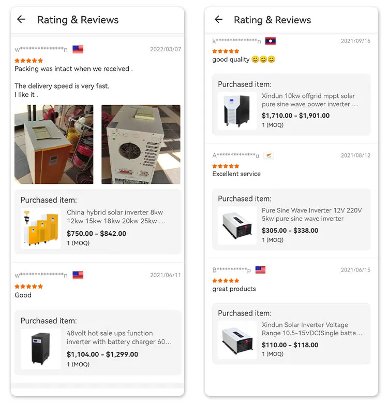This screenshot has height=414, width=388.
Task: Tap reviewer name B***********p
Action: [232, 270]
